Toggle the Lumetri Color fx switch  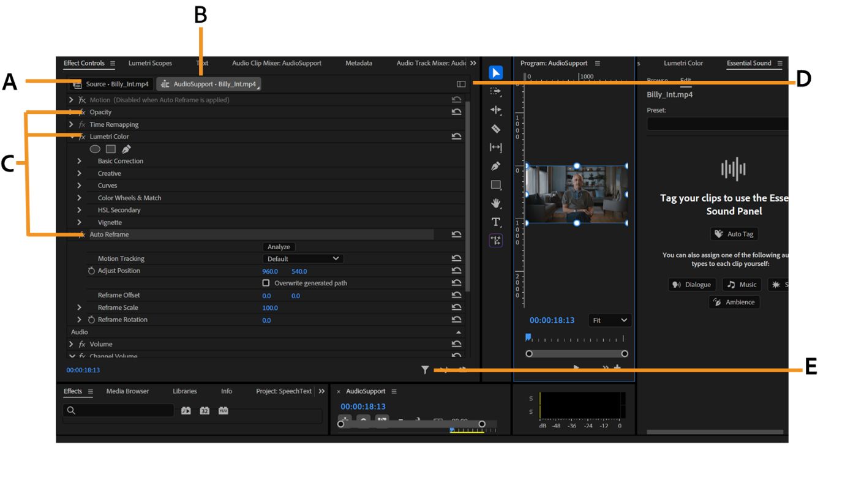tap(82, 137)
